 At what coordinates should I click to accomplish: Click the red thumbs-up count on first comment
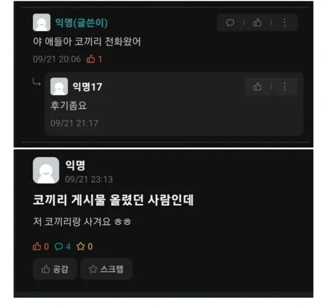94,59
